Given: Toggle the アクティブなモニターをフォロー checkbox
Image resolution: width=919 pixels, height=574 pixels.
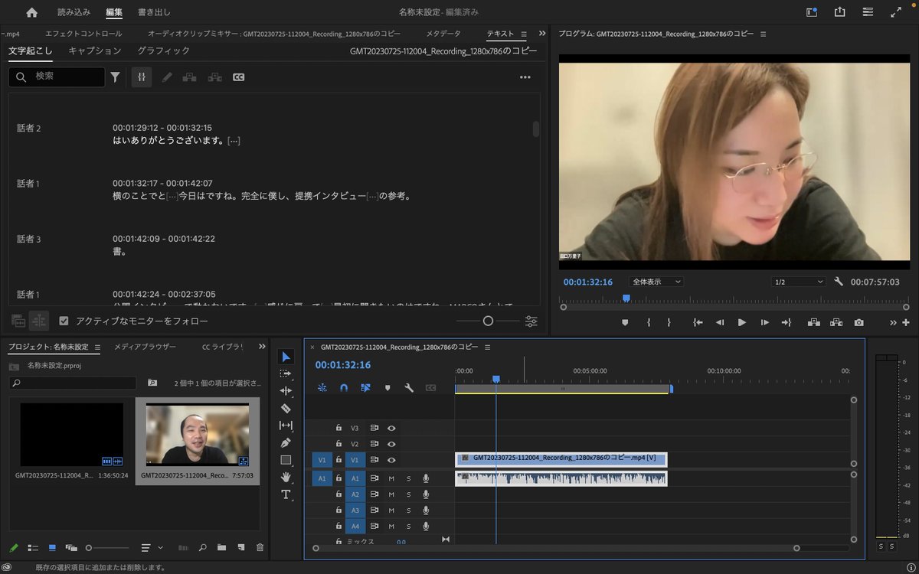Looking at the screenshot, I should (64, 320).
